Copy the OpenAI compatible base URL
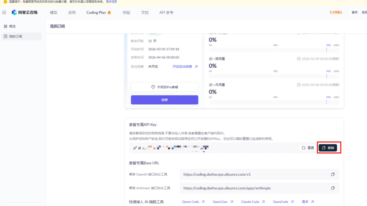Screen dimensions: 367x206 333,174
